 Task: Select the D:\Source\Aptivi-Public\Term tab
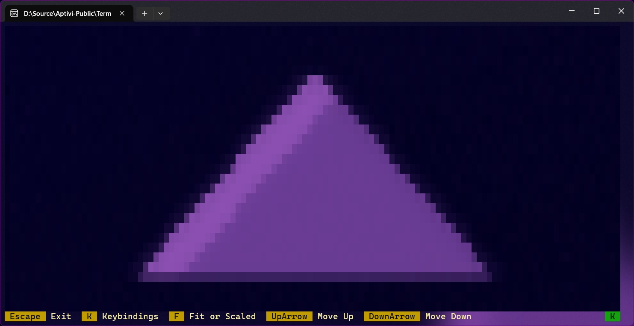67,13
